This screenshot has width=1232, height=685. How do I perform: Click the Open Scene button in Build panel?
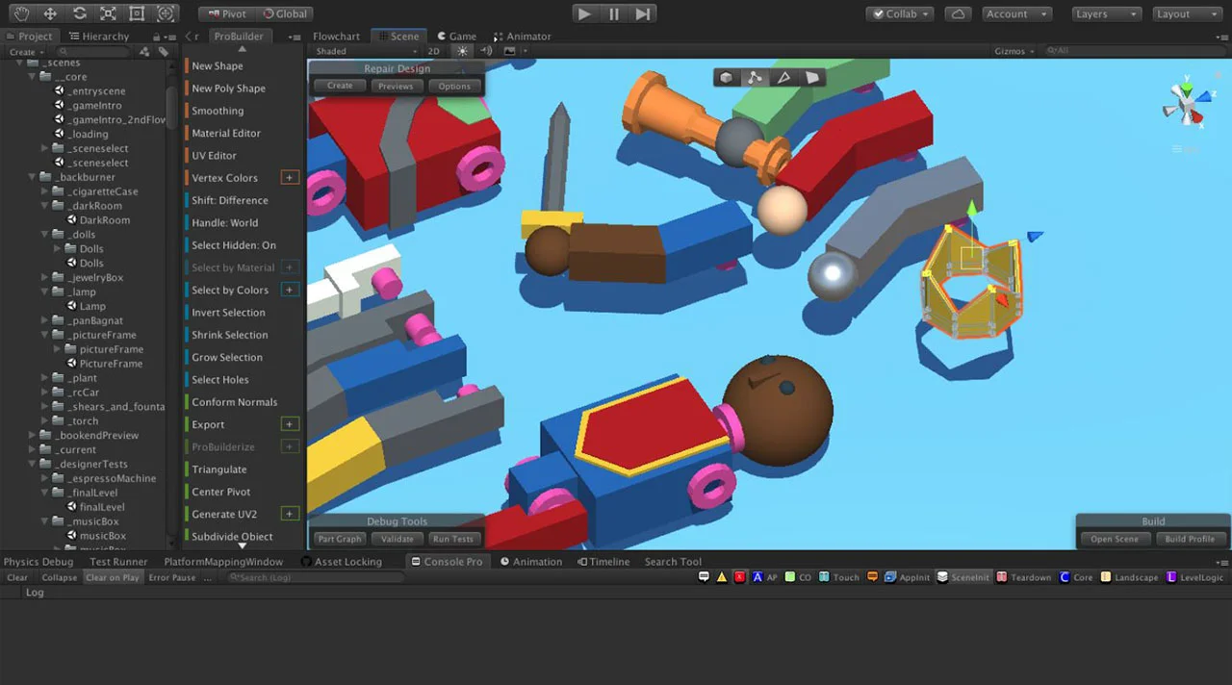click(1115, 539)
